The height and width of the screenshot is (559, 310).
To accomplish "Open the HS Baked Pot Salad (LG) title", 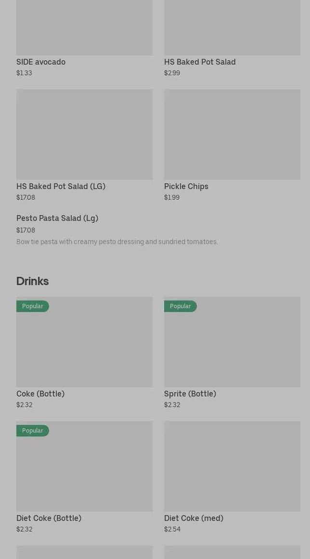I will (61, 187).
